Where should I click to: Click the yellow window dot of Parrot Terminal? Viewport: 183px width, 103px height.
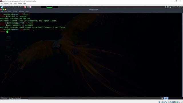coord(5,9)
